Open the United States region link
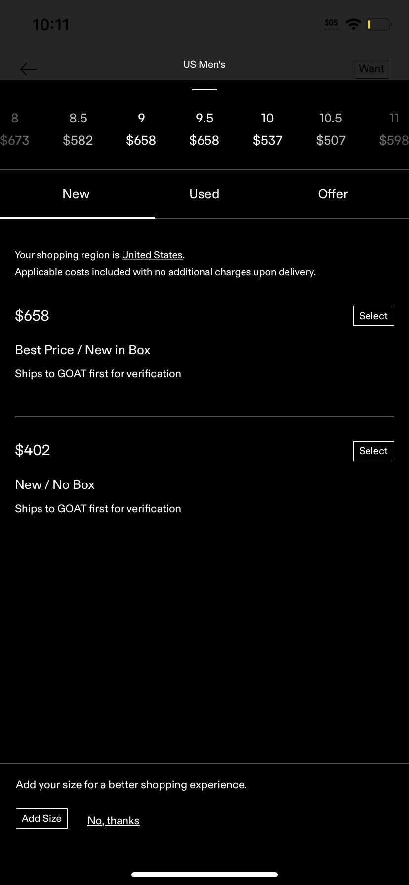409x885 pixels. pyautogui.click(x=152, y=255)
